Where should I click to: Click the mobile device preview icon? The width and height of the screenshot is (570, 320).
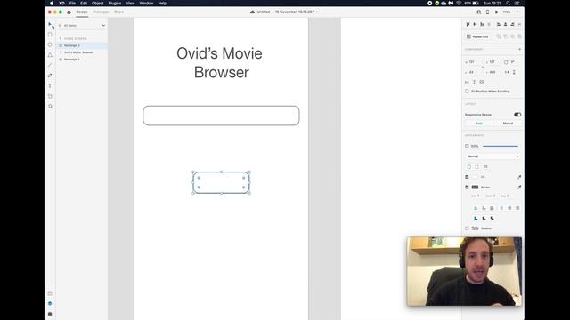coord(487,12)
